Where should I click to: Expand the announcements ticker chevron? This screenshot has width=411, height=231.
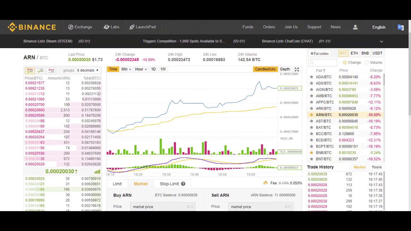point(381,41)
